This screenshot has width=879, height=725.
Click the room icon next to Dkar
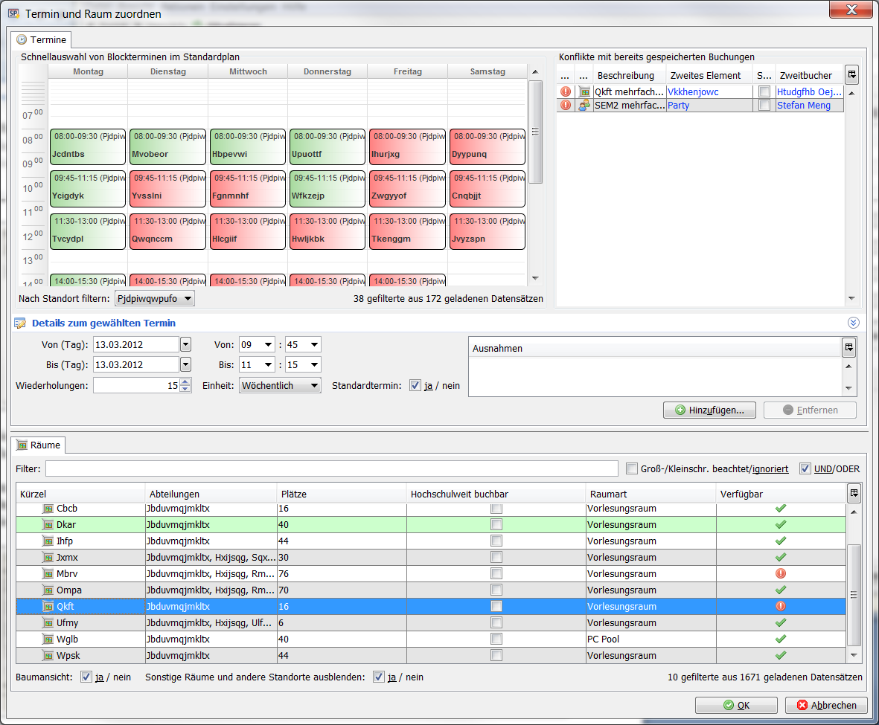point(49,524)
